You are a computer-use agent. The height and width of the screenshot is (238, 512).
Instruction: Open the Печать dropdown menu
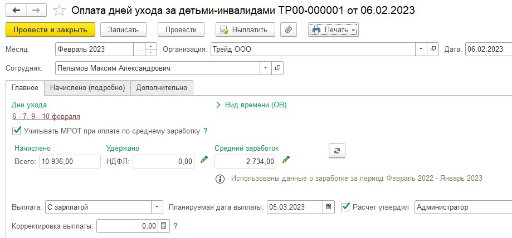pos(333,29)
